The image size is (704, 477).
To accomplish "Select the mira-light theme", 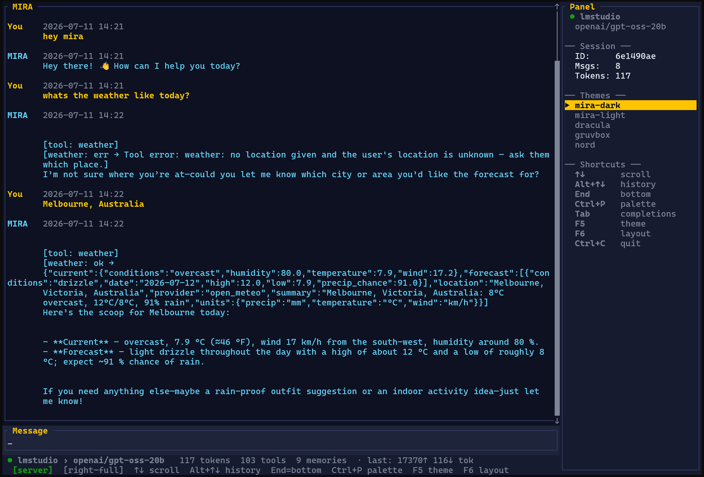I will coord(600,115).
